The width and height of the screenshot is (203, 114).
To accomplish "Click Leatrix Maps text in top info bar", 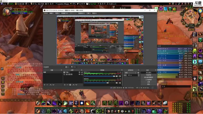I will click(63, 4).
